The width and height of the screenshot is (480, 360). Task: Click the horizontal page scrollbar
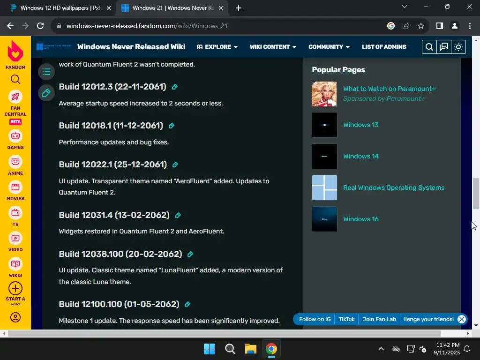(x=224, y=333)
